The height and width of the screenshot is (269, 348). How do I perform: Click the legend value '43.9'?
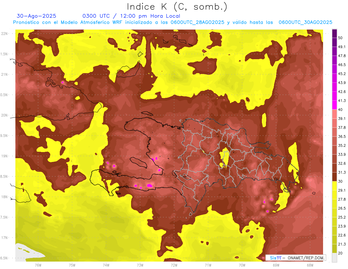[x=342, y=83]
